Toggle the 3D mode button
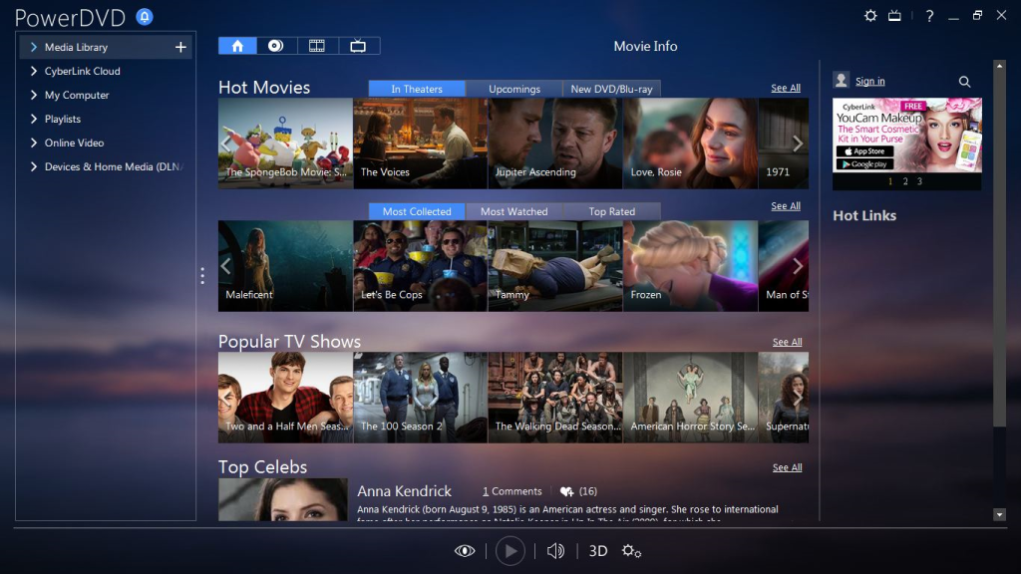The image size is (1021, 574). (x=598, y=551)
